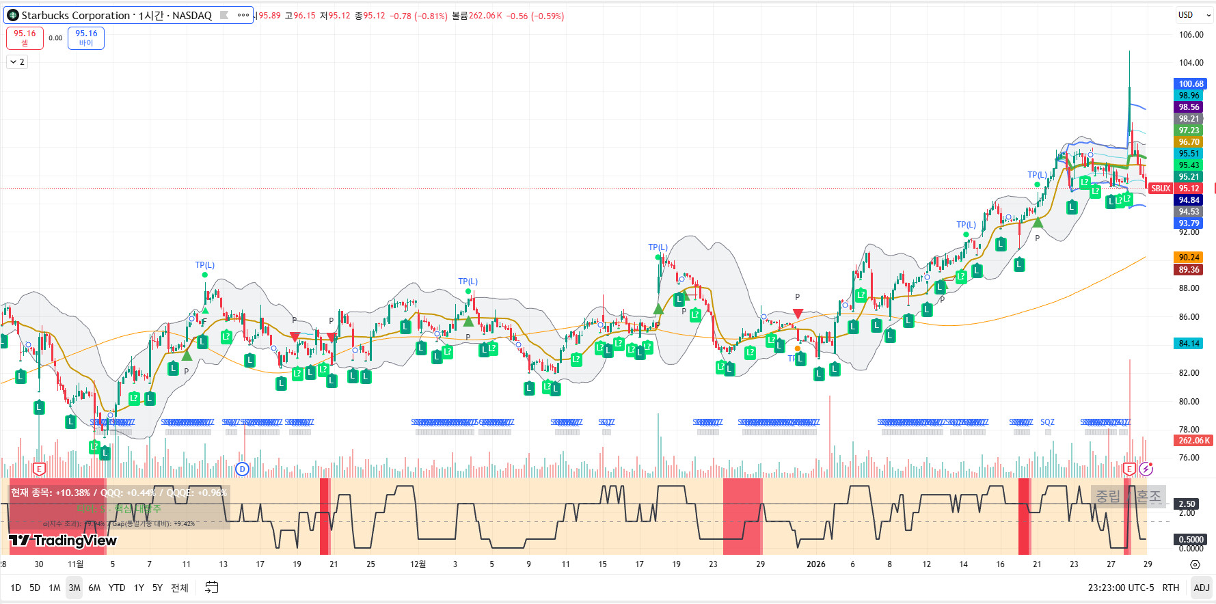Click the 90.24 orange price axis label
Screen dimensions: 1216x604
point(1189,258)
